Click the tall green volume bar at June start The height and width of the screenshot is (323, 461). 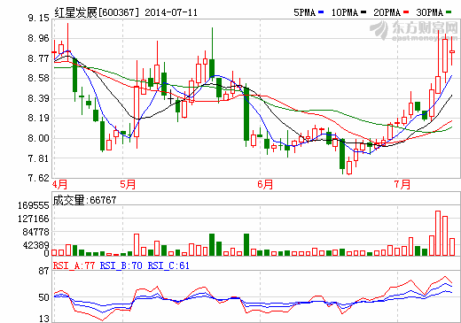coord(246,244)
